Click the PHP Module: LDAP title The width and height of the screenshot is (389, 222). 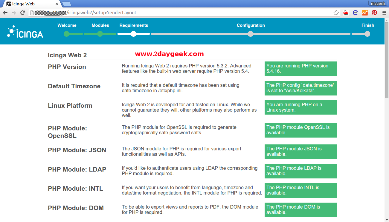77,169
